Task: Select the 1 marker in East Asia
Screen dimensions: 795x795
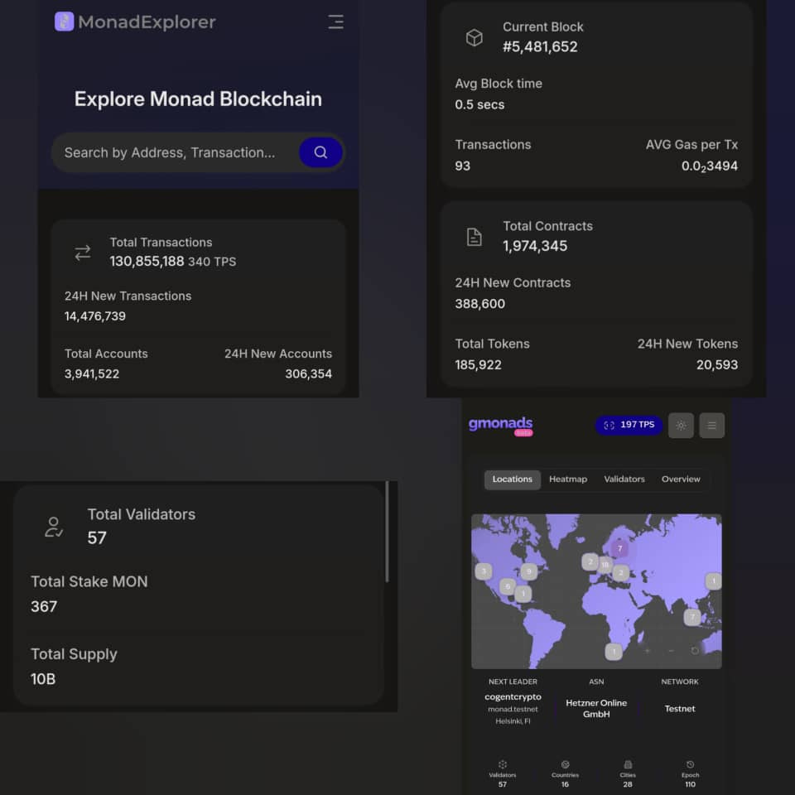Action: [713, 581]
